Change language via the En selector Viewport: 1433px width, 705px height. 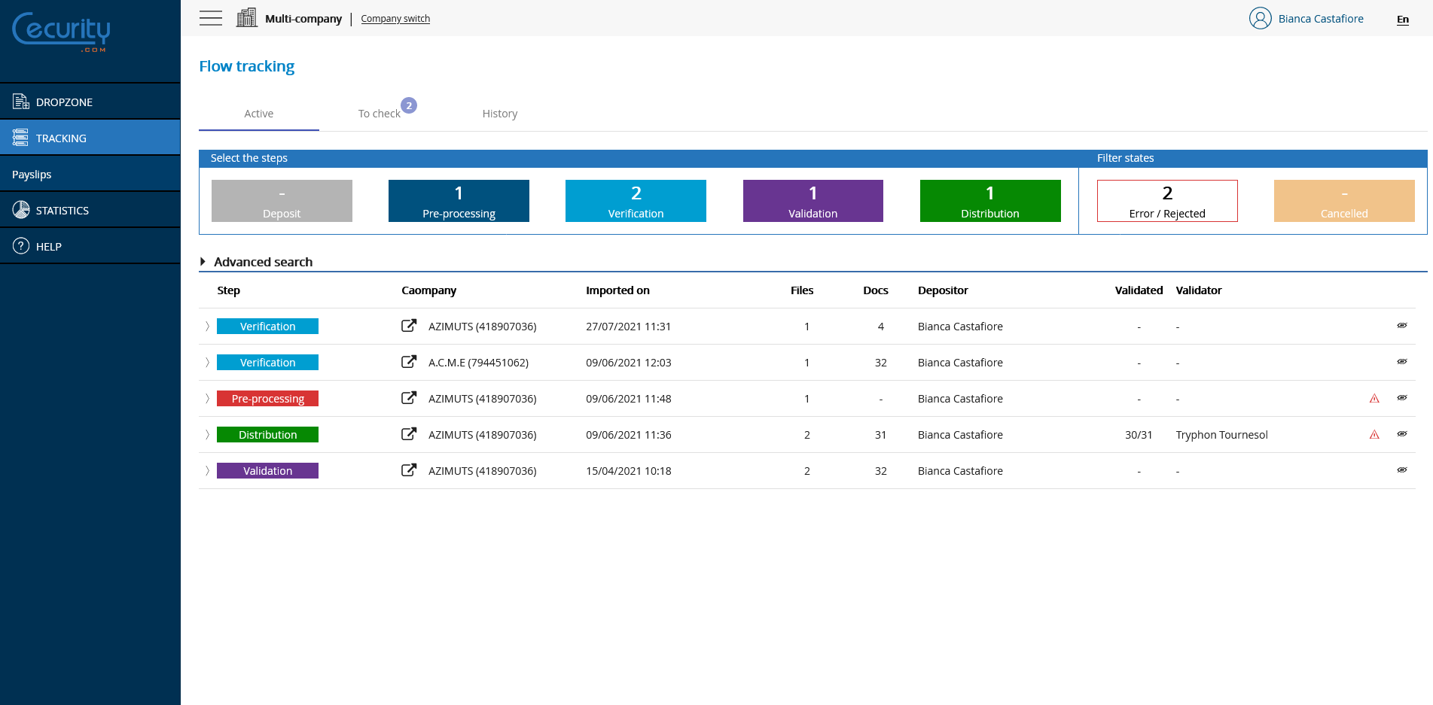1402,20
